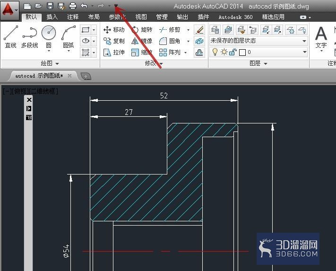Toggle the layer sun freeze state

click(x=224, y=52)
